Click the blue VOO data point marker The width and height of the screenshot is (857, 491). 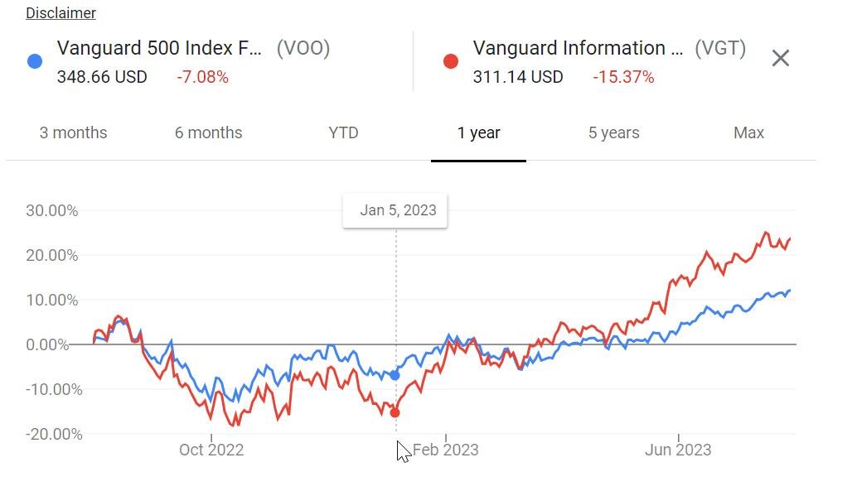[395, 375]
